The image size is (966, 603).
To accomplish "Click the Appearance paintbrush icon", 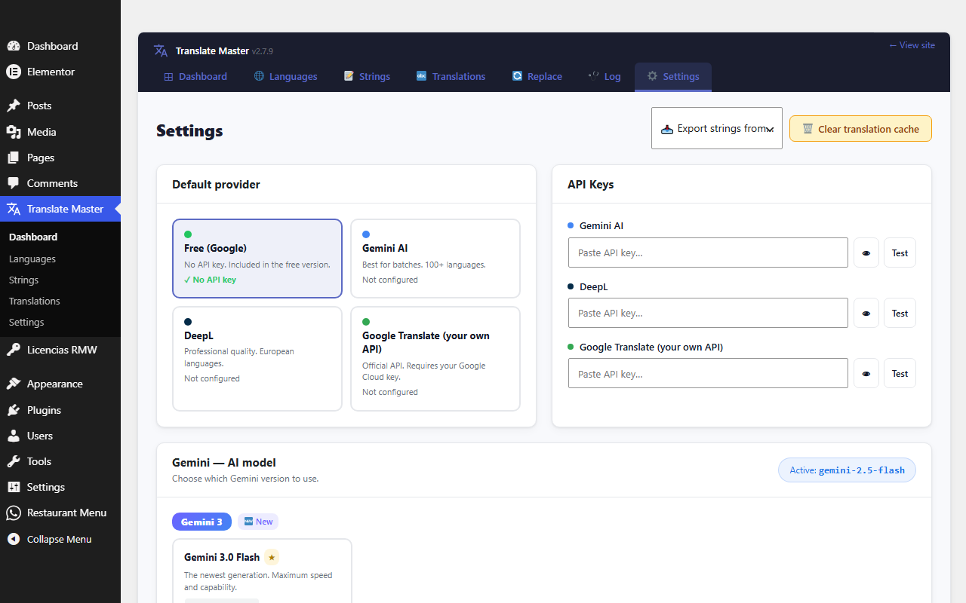I will 14,384.
